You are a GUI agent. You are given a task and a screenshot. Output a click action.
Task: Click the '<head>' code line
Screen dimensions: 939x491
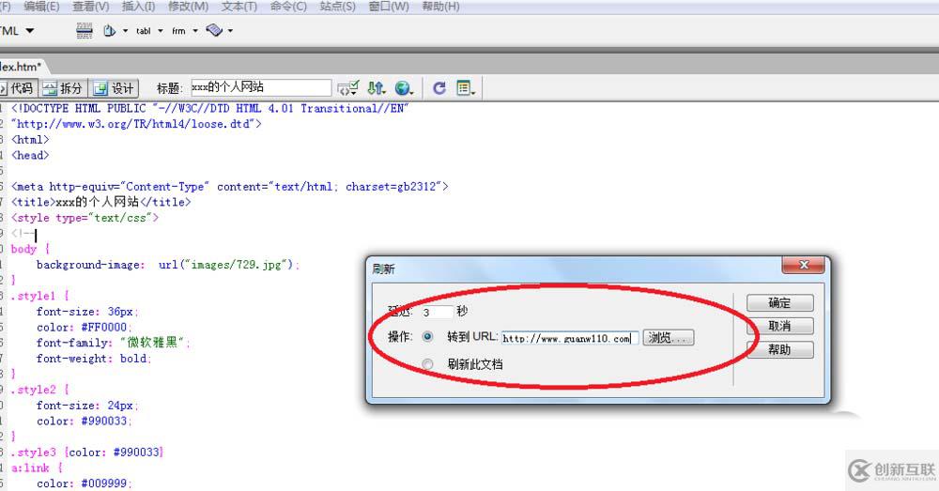[30, 155]
